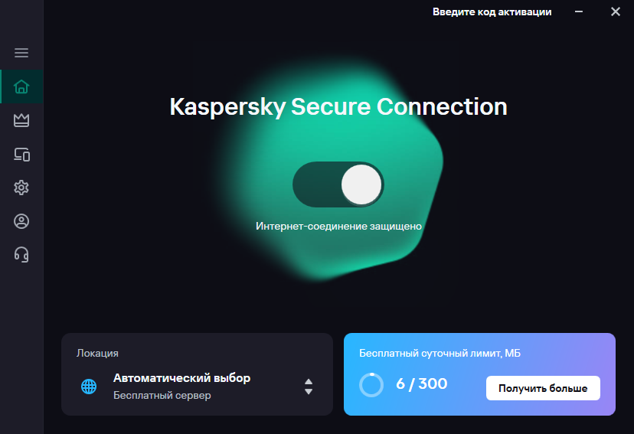This screenshot has height=434, width=634.
Task: Open the hamburger menu in the sidebar
Action: (21, 53)
